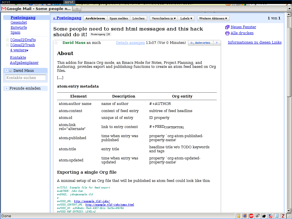This screenshot has width=292, height=219.
Task: Open Kontakte
Action: (18, 58)
